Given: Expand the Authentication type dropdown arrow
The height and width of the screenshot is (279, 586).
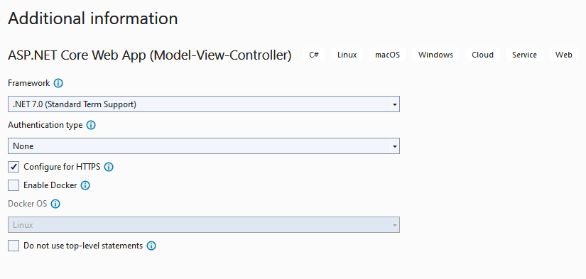Looking at the screenshot, I should tap(394, 146).
